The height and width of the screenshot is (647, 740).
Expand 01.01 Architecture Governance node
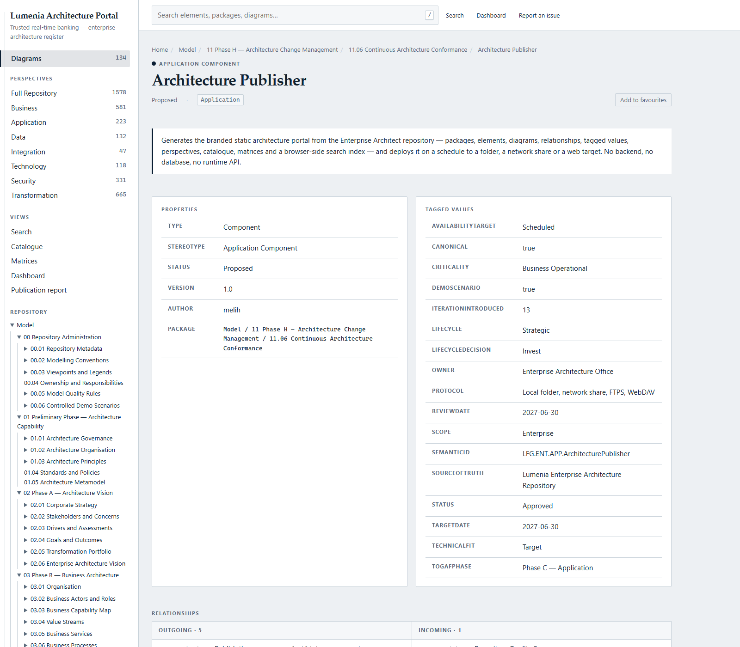(26, 439)
